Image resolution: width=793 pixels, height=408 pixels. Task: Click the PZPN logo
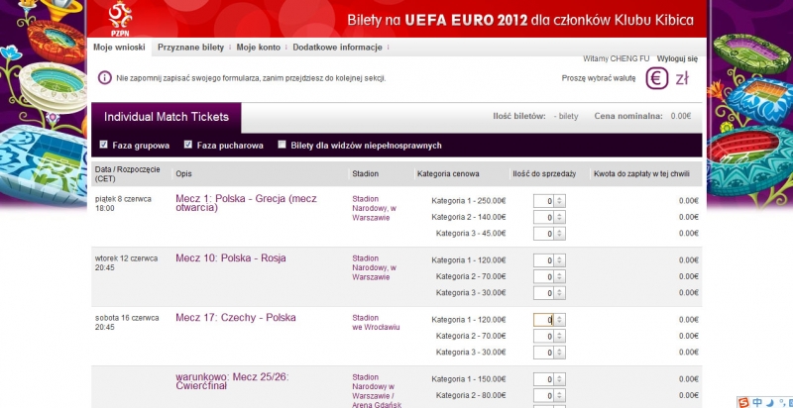pyautogui.click(x=120, y=17)
